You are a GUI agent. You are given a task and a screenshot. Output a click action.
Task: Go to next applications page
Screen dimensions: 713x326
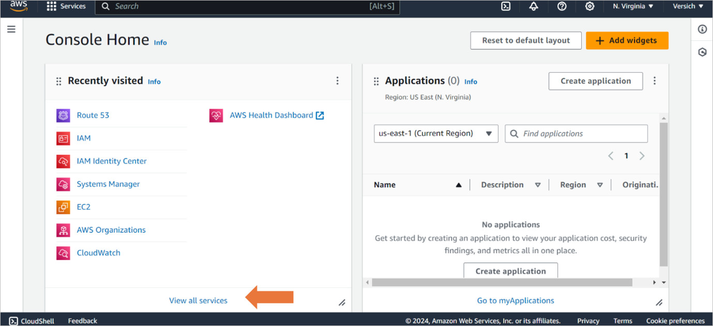point(642,156)
